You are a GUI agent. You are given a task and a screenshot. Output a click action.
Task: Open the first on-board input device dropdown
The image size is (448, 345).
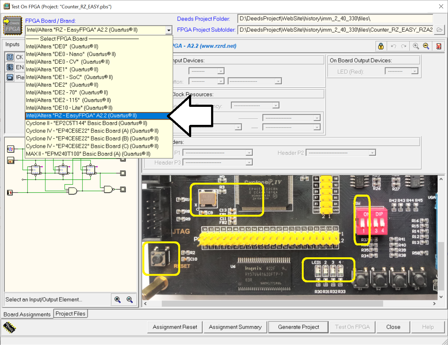(221, 71)
